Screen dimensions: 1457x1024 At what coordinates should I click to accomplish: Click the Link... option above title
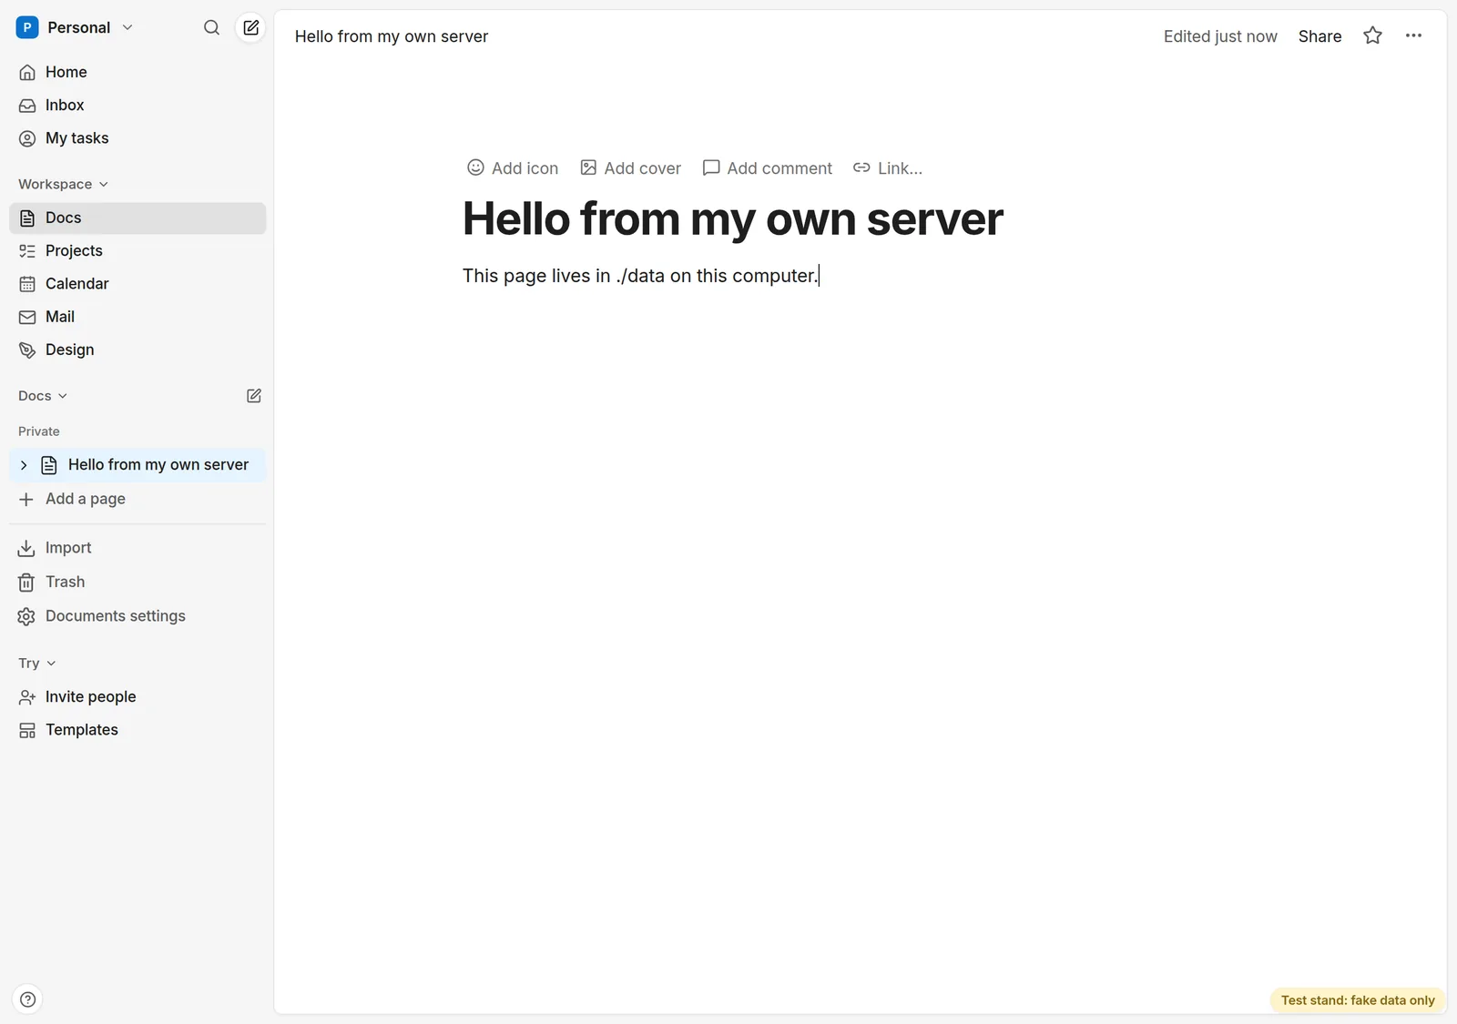[x=888, y=168]
